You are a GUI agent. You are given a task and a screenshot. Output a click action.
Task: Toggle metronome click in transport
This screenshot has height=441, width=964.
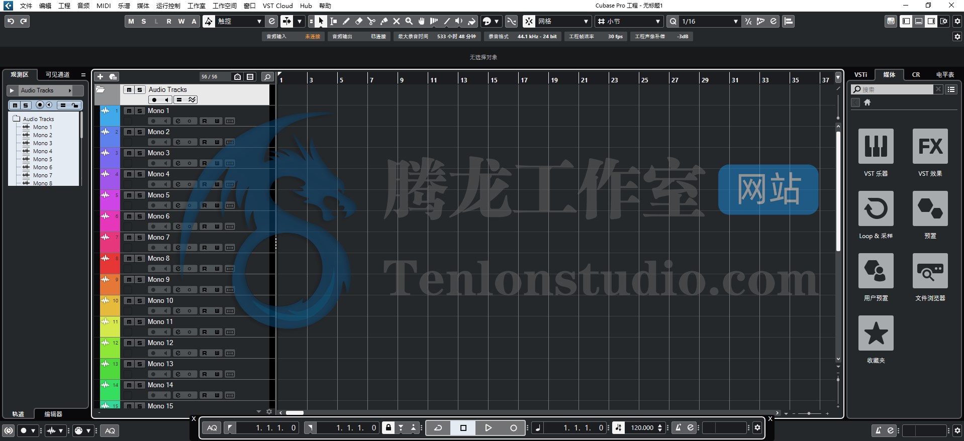(678, 428)
